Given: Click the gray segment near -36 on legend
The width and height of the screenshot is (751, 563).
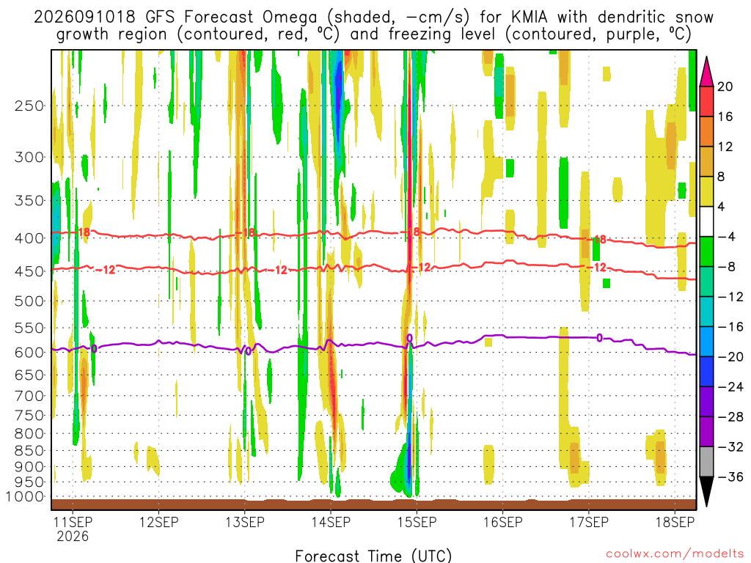Looking at the screenshot, I should click(x=706, y=462).
